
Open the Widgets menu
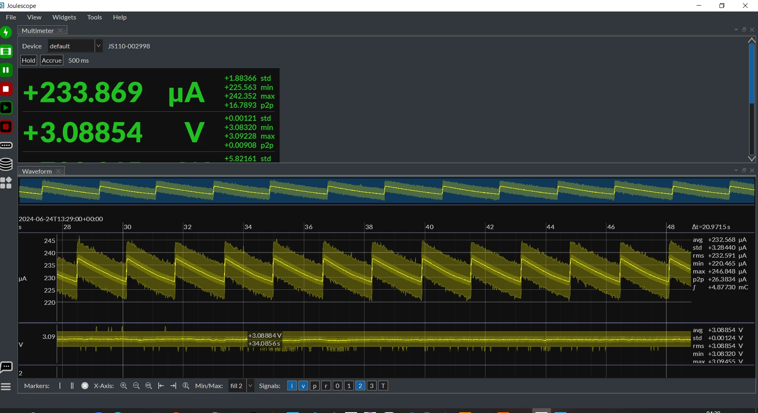[x=64, y=17]
